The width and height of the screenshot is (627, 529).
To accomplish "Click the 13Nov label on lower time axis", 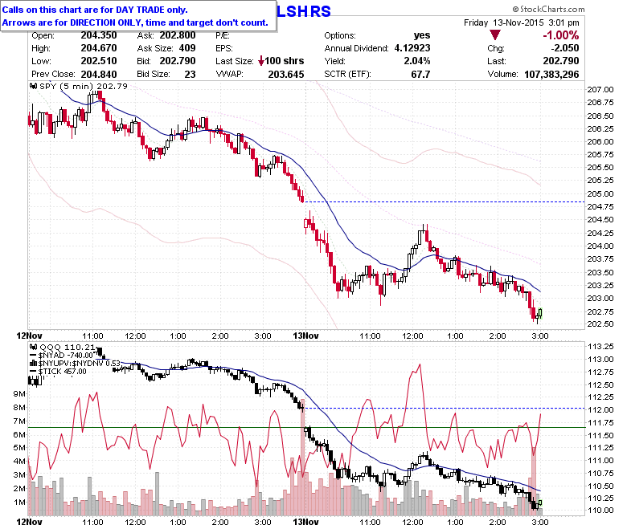I will 306,523.
